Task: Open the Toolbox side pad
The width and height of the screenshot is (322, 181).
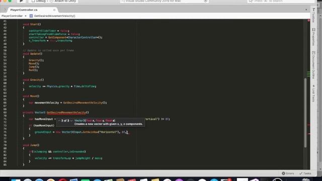Action: pos(313,16)
